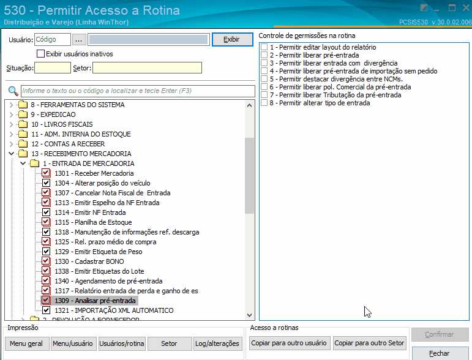Enable permission 4 - pré-entrada de importação sem pedido

264,71
